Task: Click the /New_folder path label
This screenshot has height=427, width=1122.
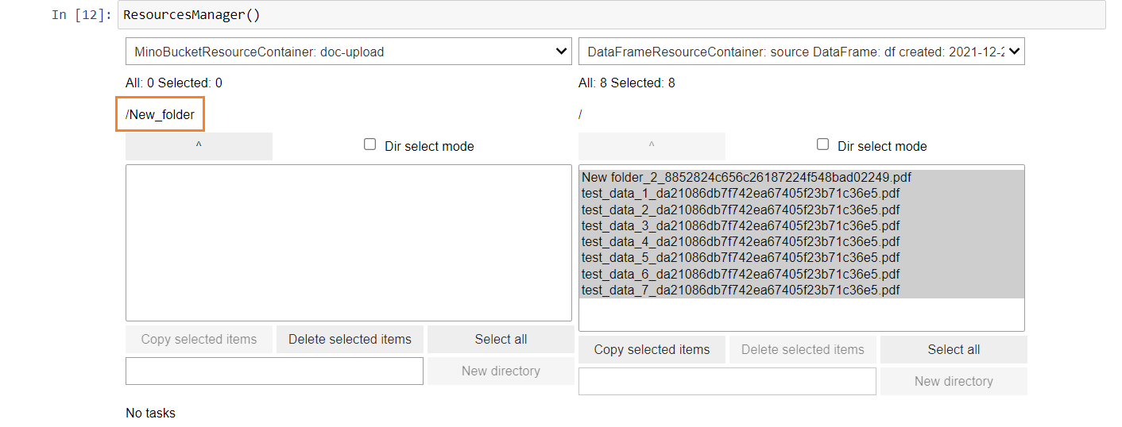Action: pyautogui.click(x=161, y=114)
